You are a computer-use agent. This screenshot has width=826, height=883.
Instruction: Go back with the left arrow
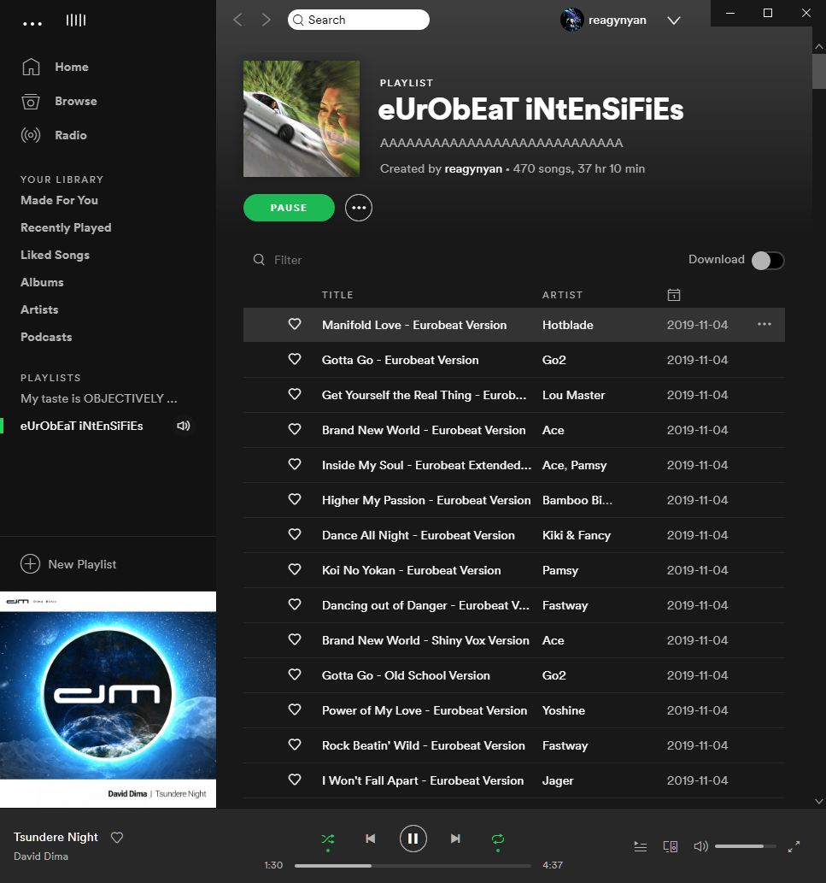238,20
